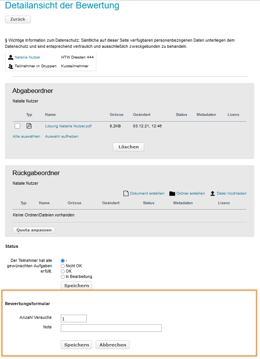The image size is (260, 359).
Task: Open the Lösung Natalie Nutzer.pdf file
Action: [x=68, y=126]
